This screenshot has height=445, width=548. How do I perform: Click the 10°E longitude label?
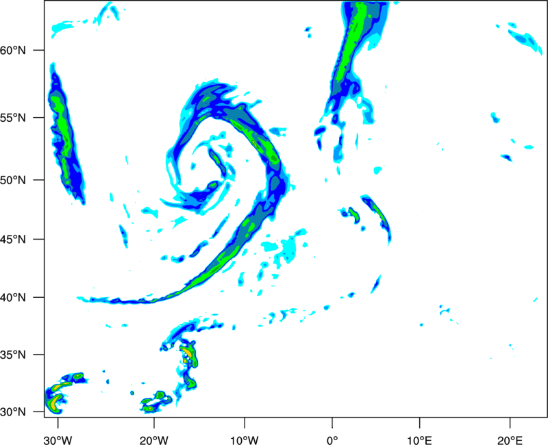click(x=419, y=440)
